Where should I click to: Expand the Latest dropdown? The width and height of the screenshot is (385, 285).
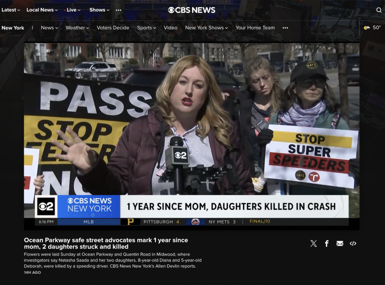coord(11,10)
